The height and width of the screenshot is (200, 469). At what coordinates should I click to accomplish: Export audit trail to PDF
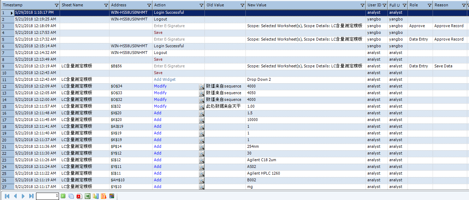pos(79,196)
